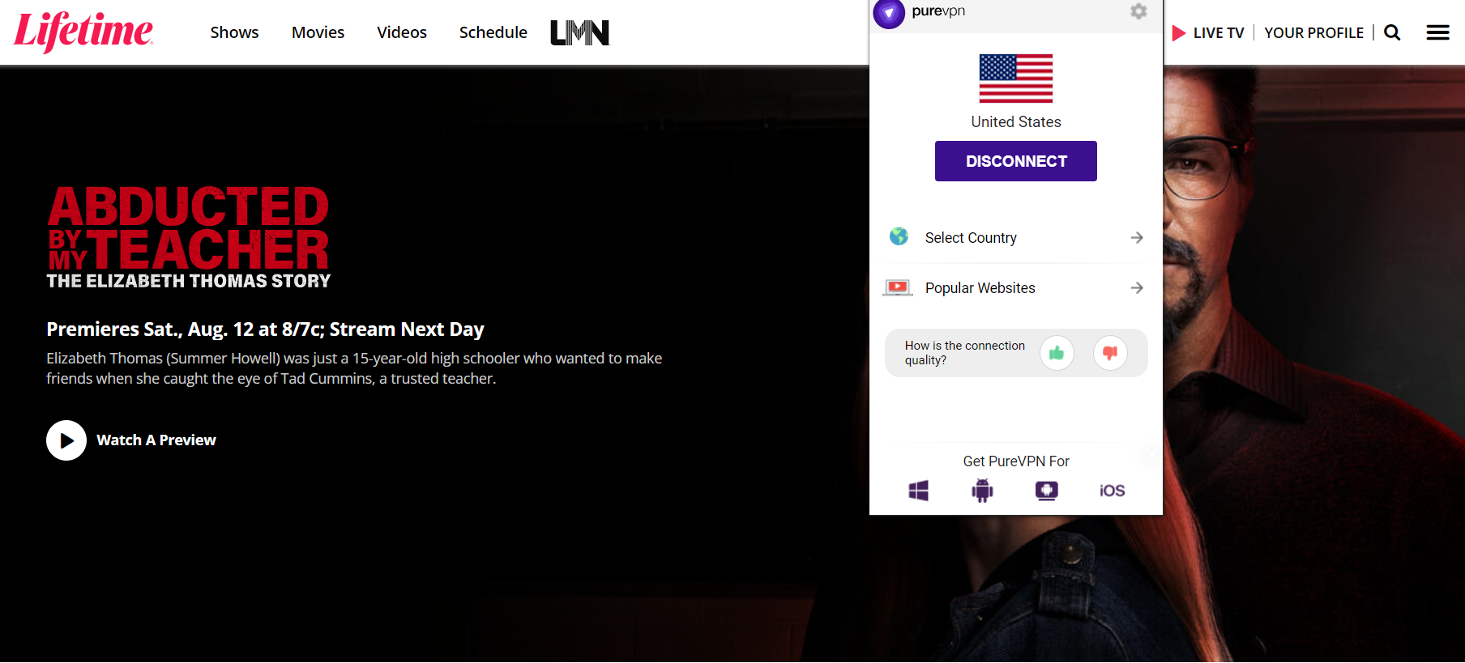Expand the Popular Websites arrow
Image resolution: width=1465 pixels, height=663 pixels.
pyautogui.click(x=1137, y=288)
